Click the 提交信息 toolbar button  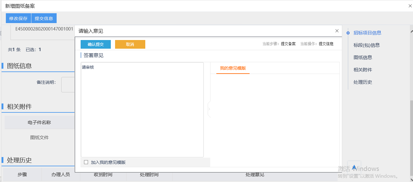coord(44,18)
